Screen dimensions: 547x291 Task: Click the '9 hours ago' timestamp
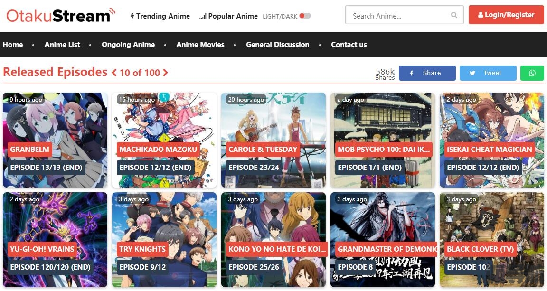(x=26, y=99)
